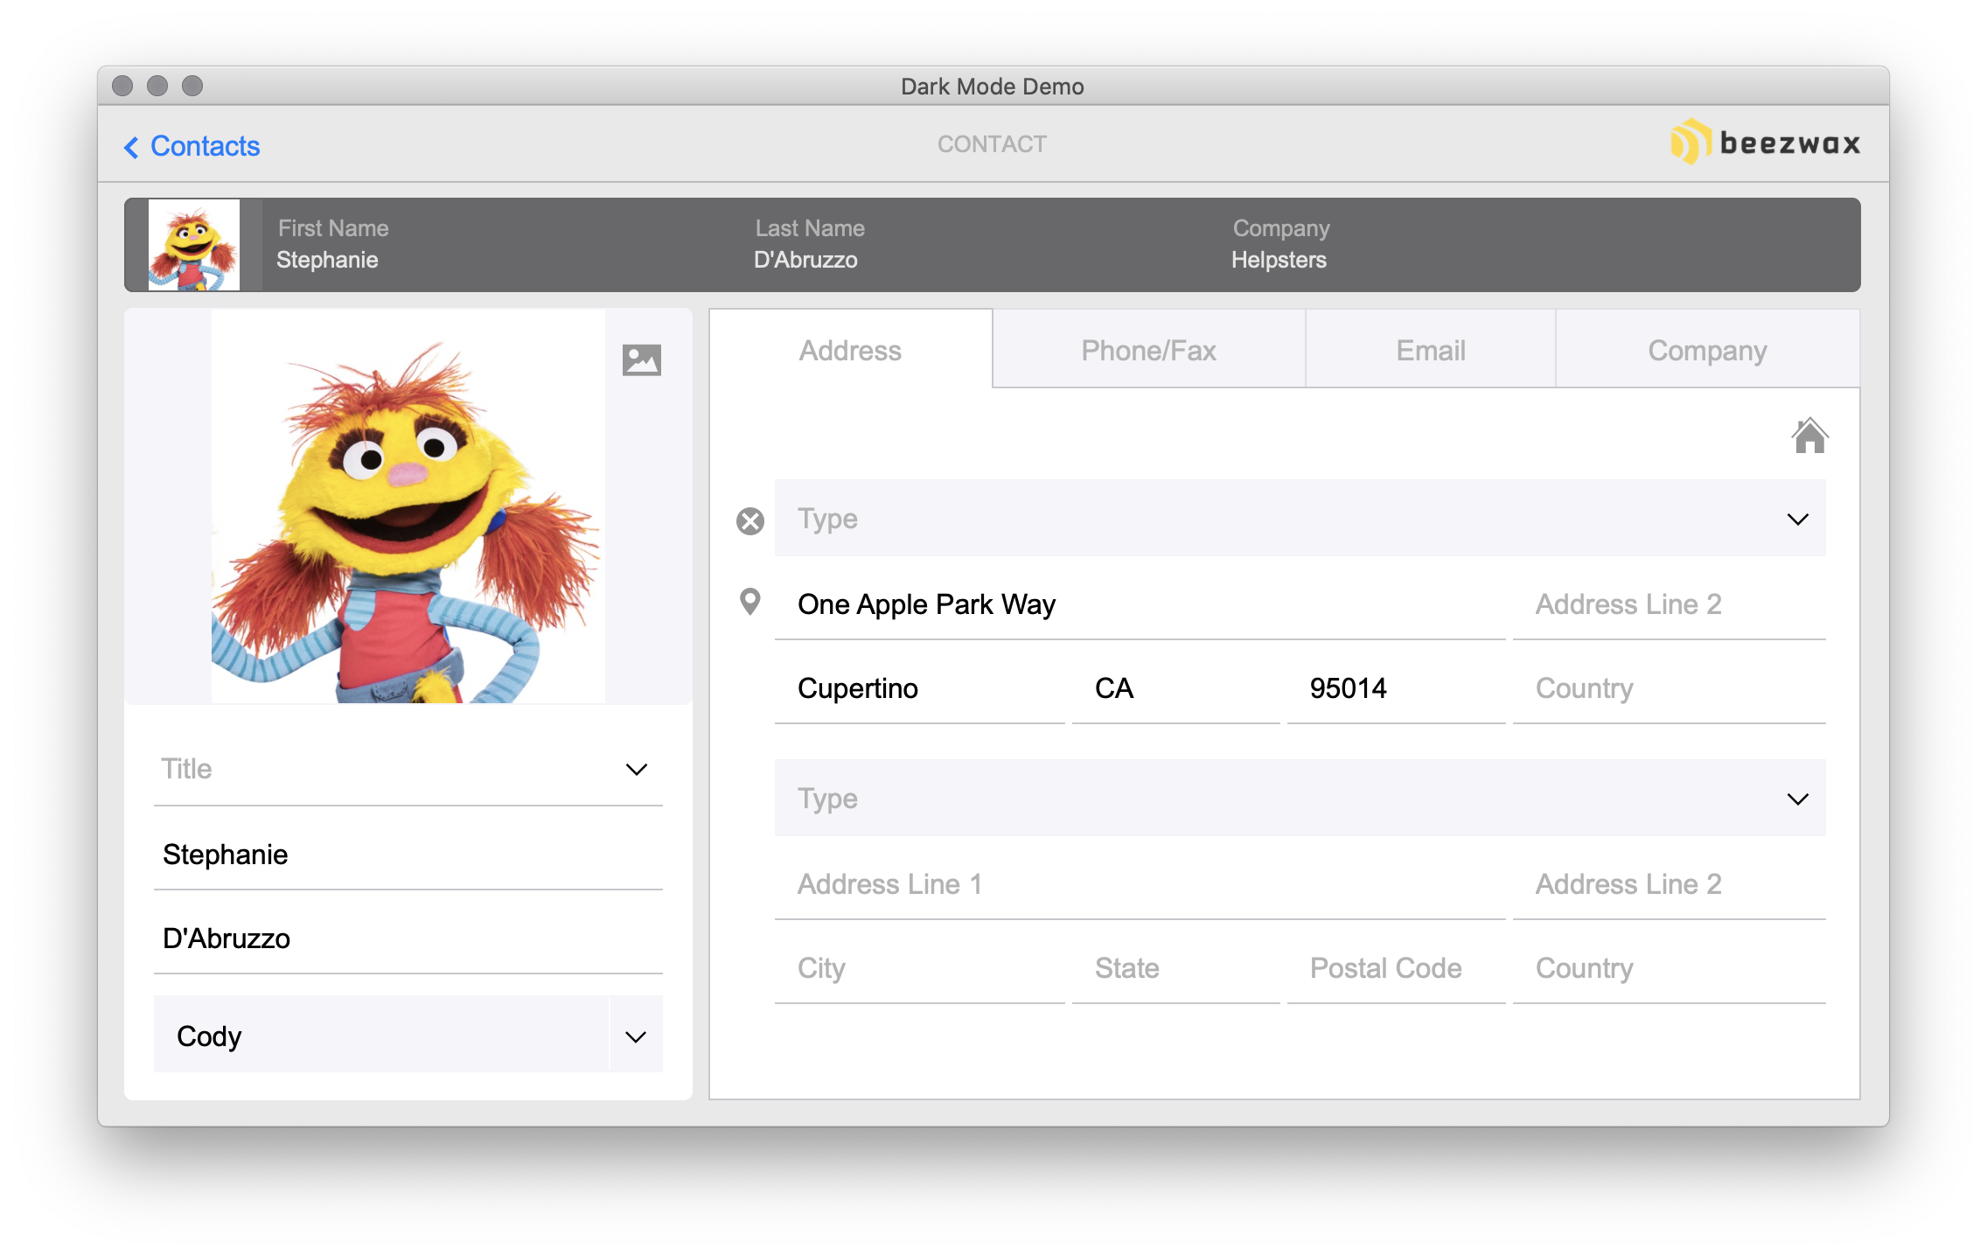Click the One Apple Park Way field

pyautogui.click(x=1137, y=604)
